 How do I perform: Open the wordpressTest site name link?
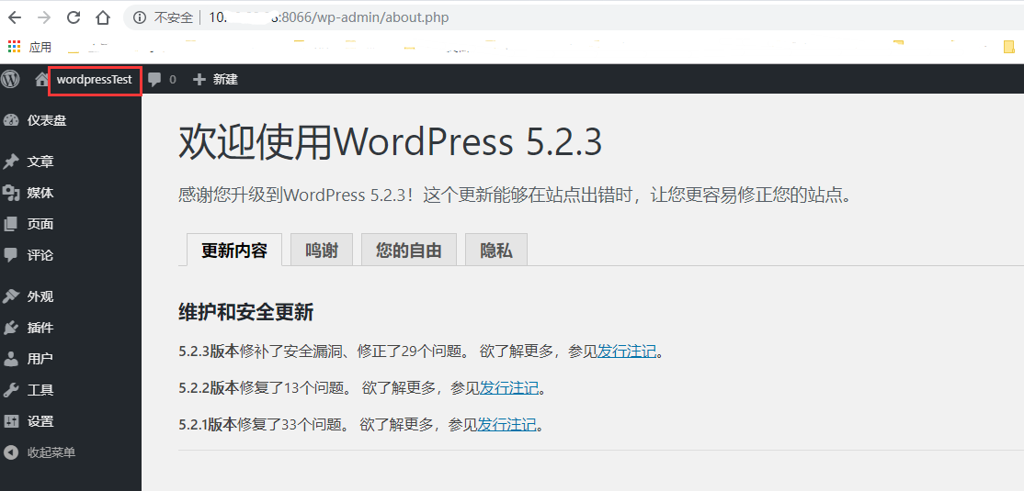click(x=95, y=80)
